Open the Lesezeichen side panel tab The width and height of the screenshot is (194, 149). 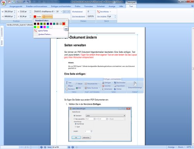[x=2, y=32]
